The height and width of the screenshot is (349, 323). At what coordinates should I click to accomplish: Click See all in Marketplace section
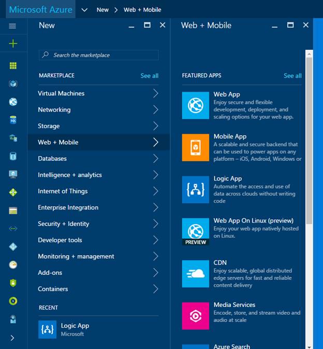coord(149,76)
